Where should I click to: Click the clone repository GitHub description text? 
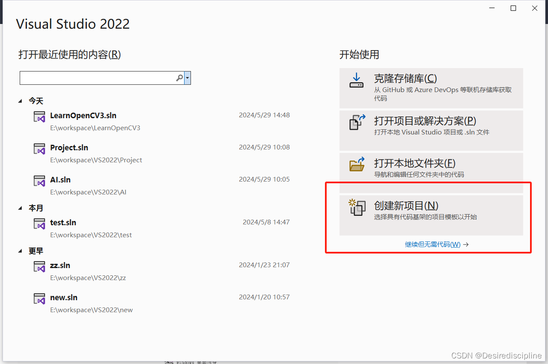(443, 94)
